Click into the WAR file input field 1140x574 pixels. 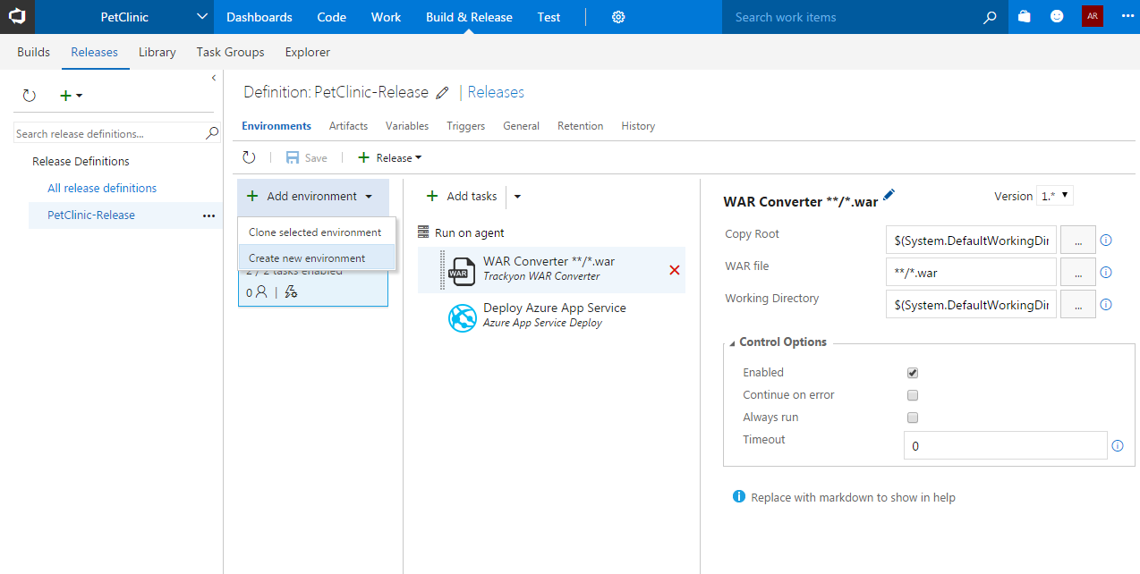point(971,273)
